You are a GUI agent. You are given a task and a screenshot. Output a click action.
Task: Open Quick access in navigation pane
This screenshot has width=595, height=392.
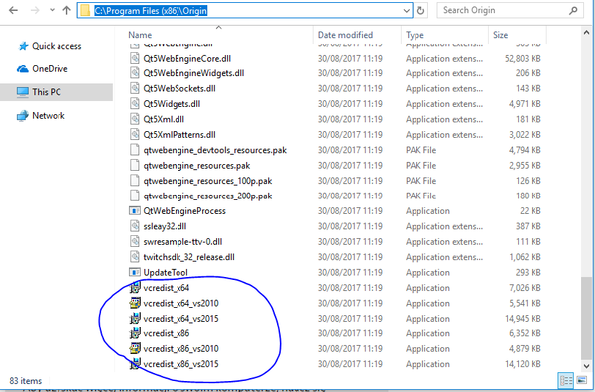(x=50, y=46)
